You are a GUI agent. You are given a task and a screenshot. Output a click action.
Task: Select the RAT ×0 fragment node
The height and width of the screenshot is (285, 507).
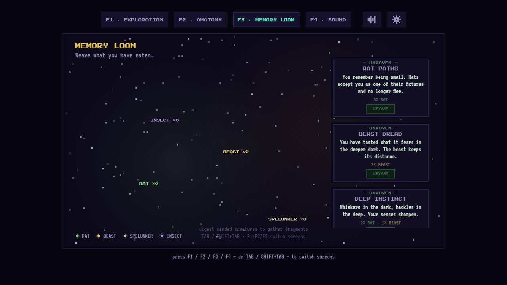click(149, 184)
